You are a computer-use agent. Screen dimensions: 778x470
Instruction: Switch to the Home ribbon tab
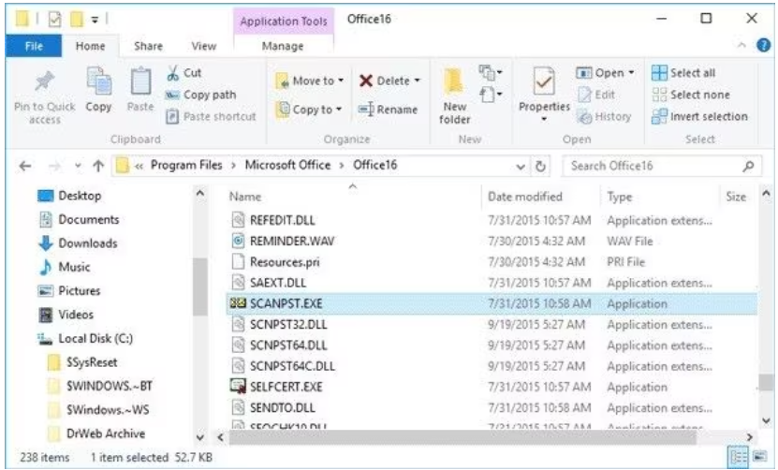tap(90, 46)
